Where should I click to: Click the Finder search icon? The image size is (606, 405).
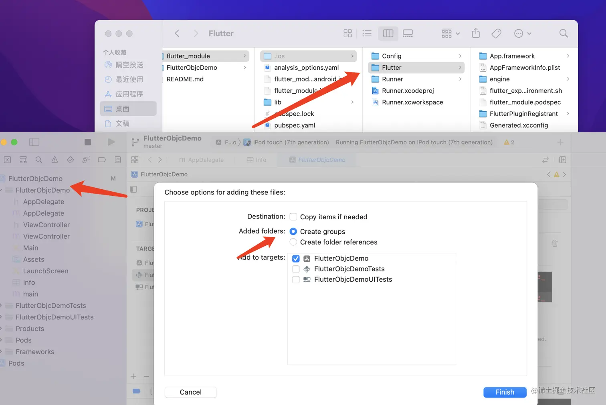click(564, 33)
